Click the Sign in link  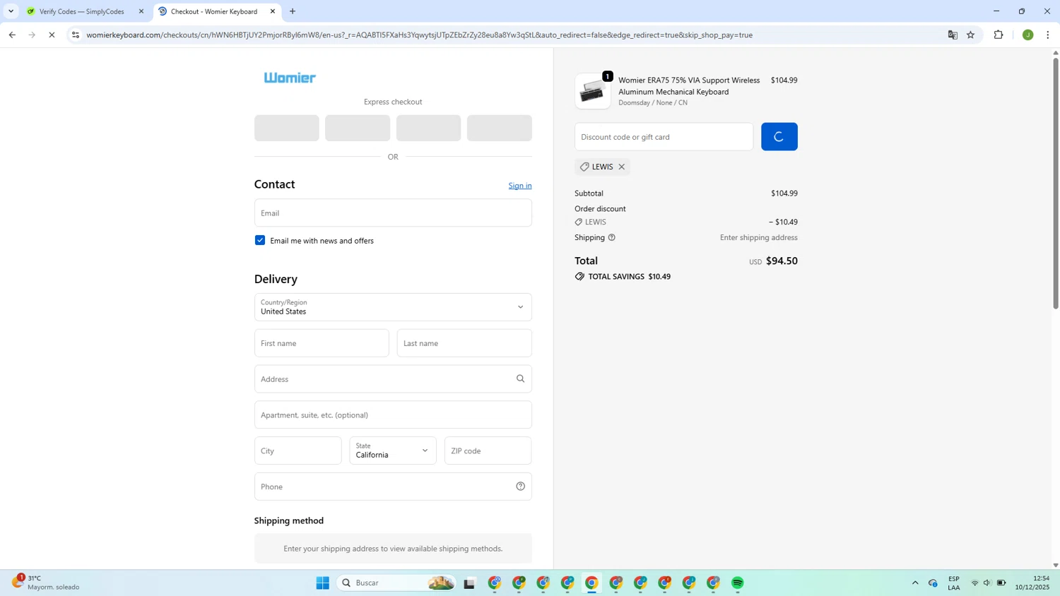coord(520,186)
